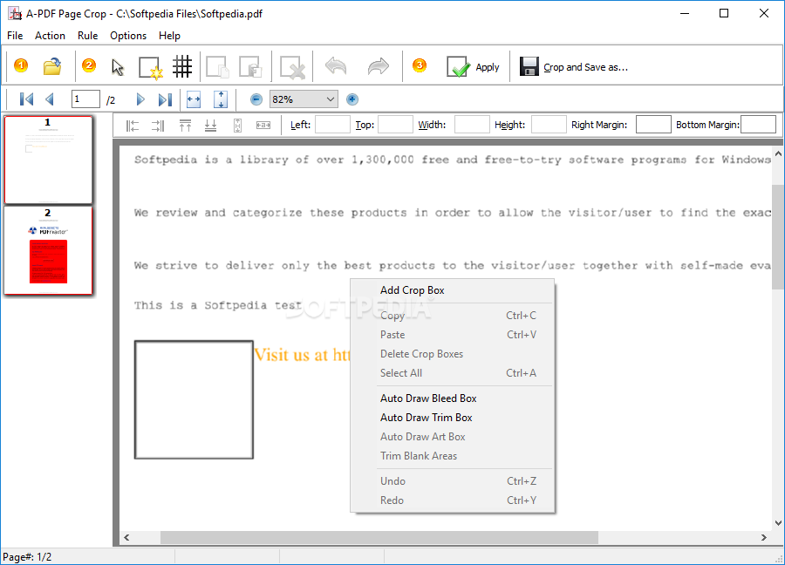Click the page number input field
The height and width of the screenshot is (565, 785).
pyautogui.click(x=85, y=99)
